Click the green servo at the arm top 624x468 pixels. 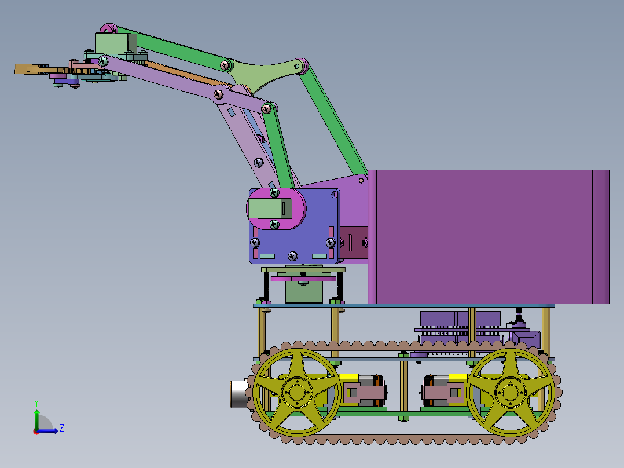point(116,43)
